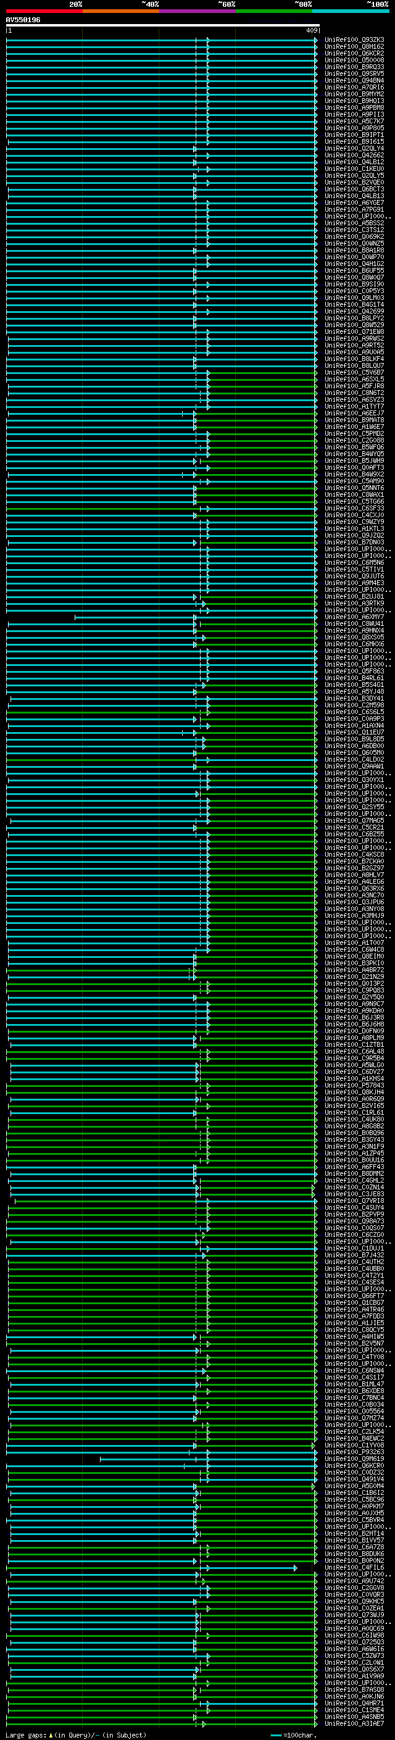Click the red 20% identity legend bar
This screenshot has height=1740, width=395.
click(44, 11)
